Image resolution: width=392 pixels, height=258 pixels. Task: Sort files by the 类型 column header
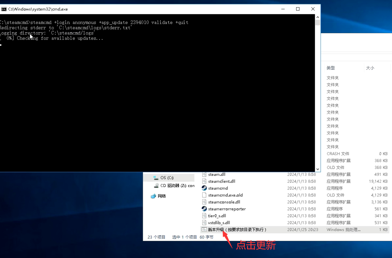(x=331, y=68)
